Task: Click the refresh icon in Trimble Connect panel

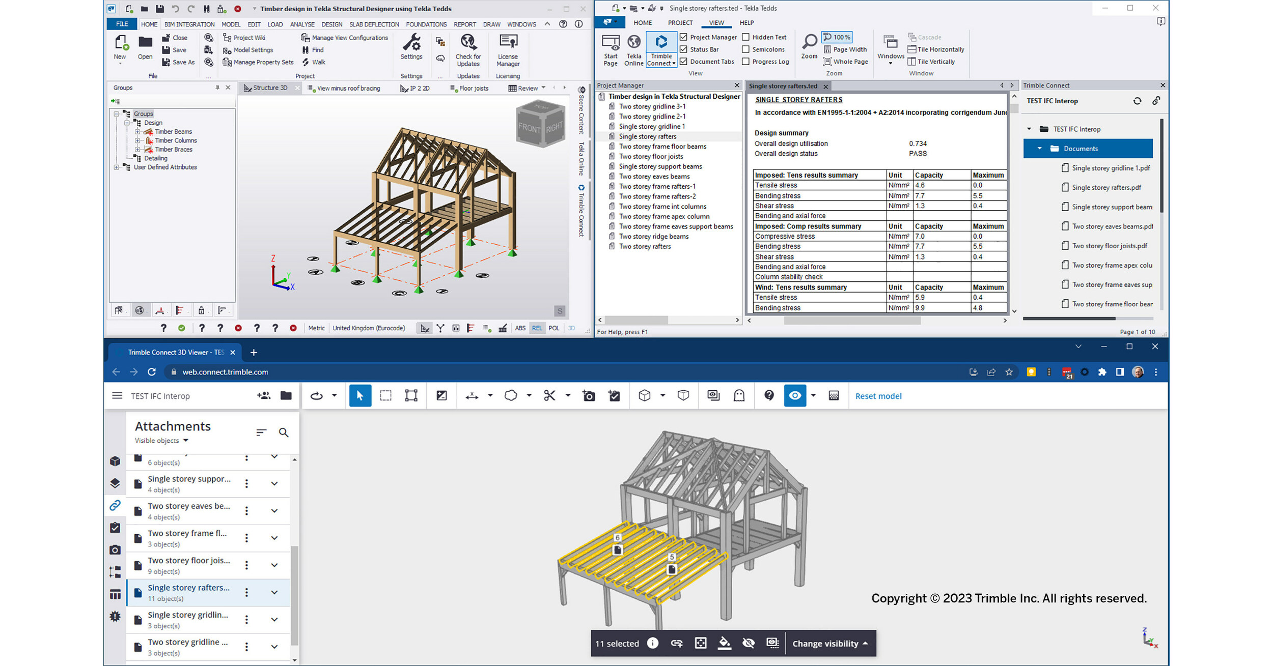Action: pyautogui.click(x=1137, y=101)
